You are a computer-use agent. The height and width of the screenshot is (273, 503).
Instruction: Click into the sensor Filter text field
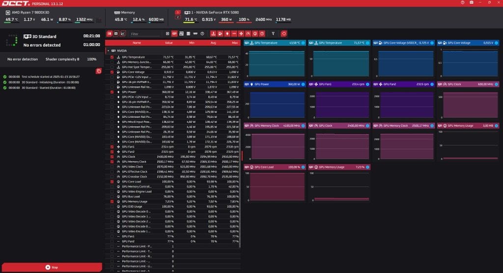point(145,34)
